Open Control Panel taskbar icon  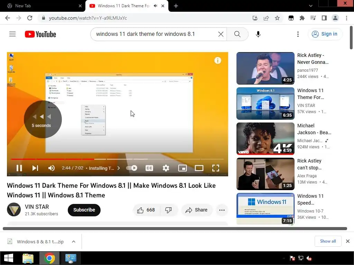pos(71,258)
